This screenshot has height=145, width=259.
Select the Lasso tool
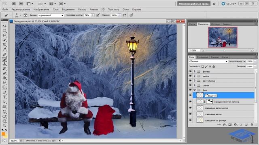pos(4,35)
